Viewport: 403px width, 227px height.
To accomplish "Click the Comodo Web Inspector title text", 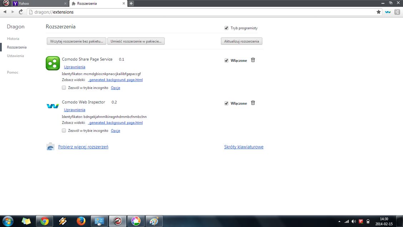I will pyautogui.click(x=84, y=102).
